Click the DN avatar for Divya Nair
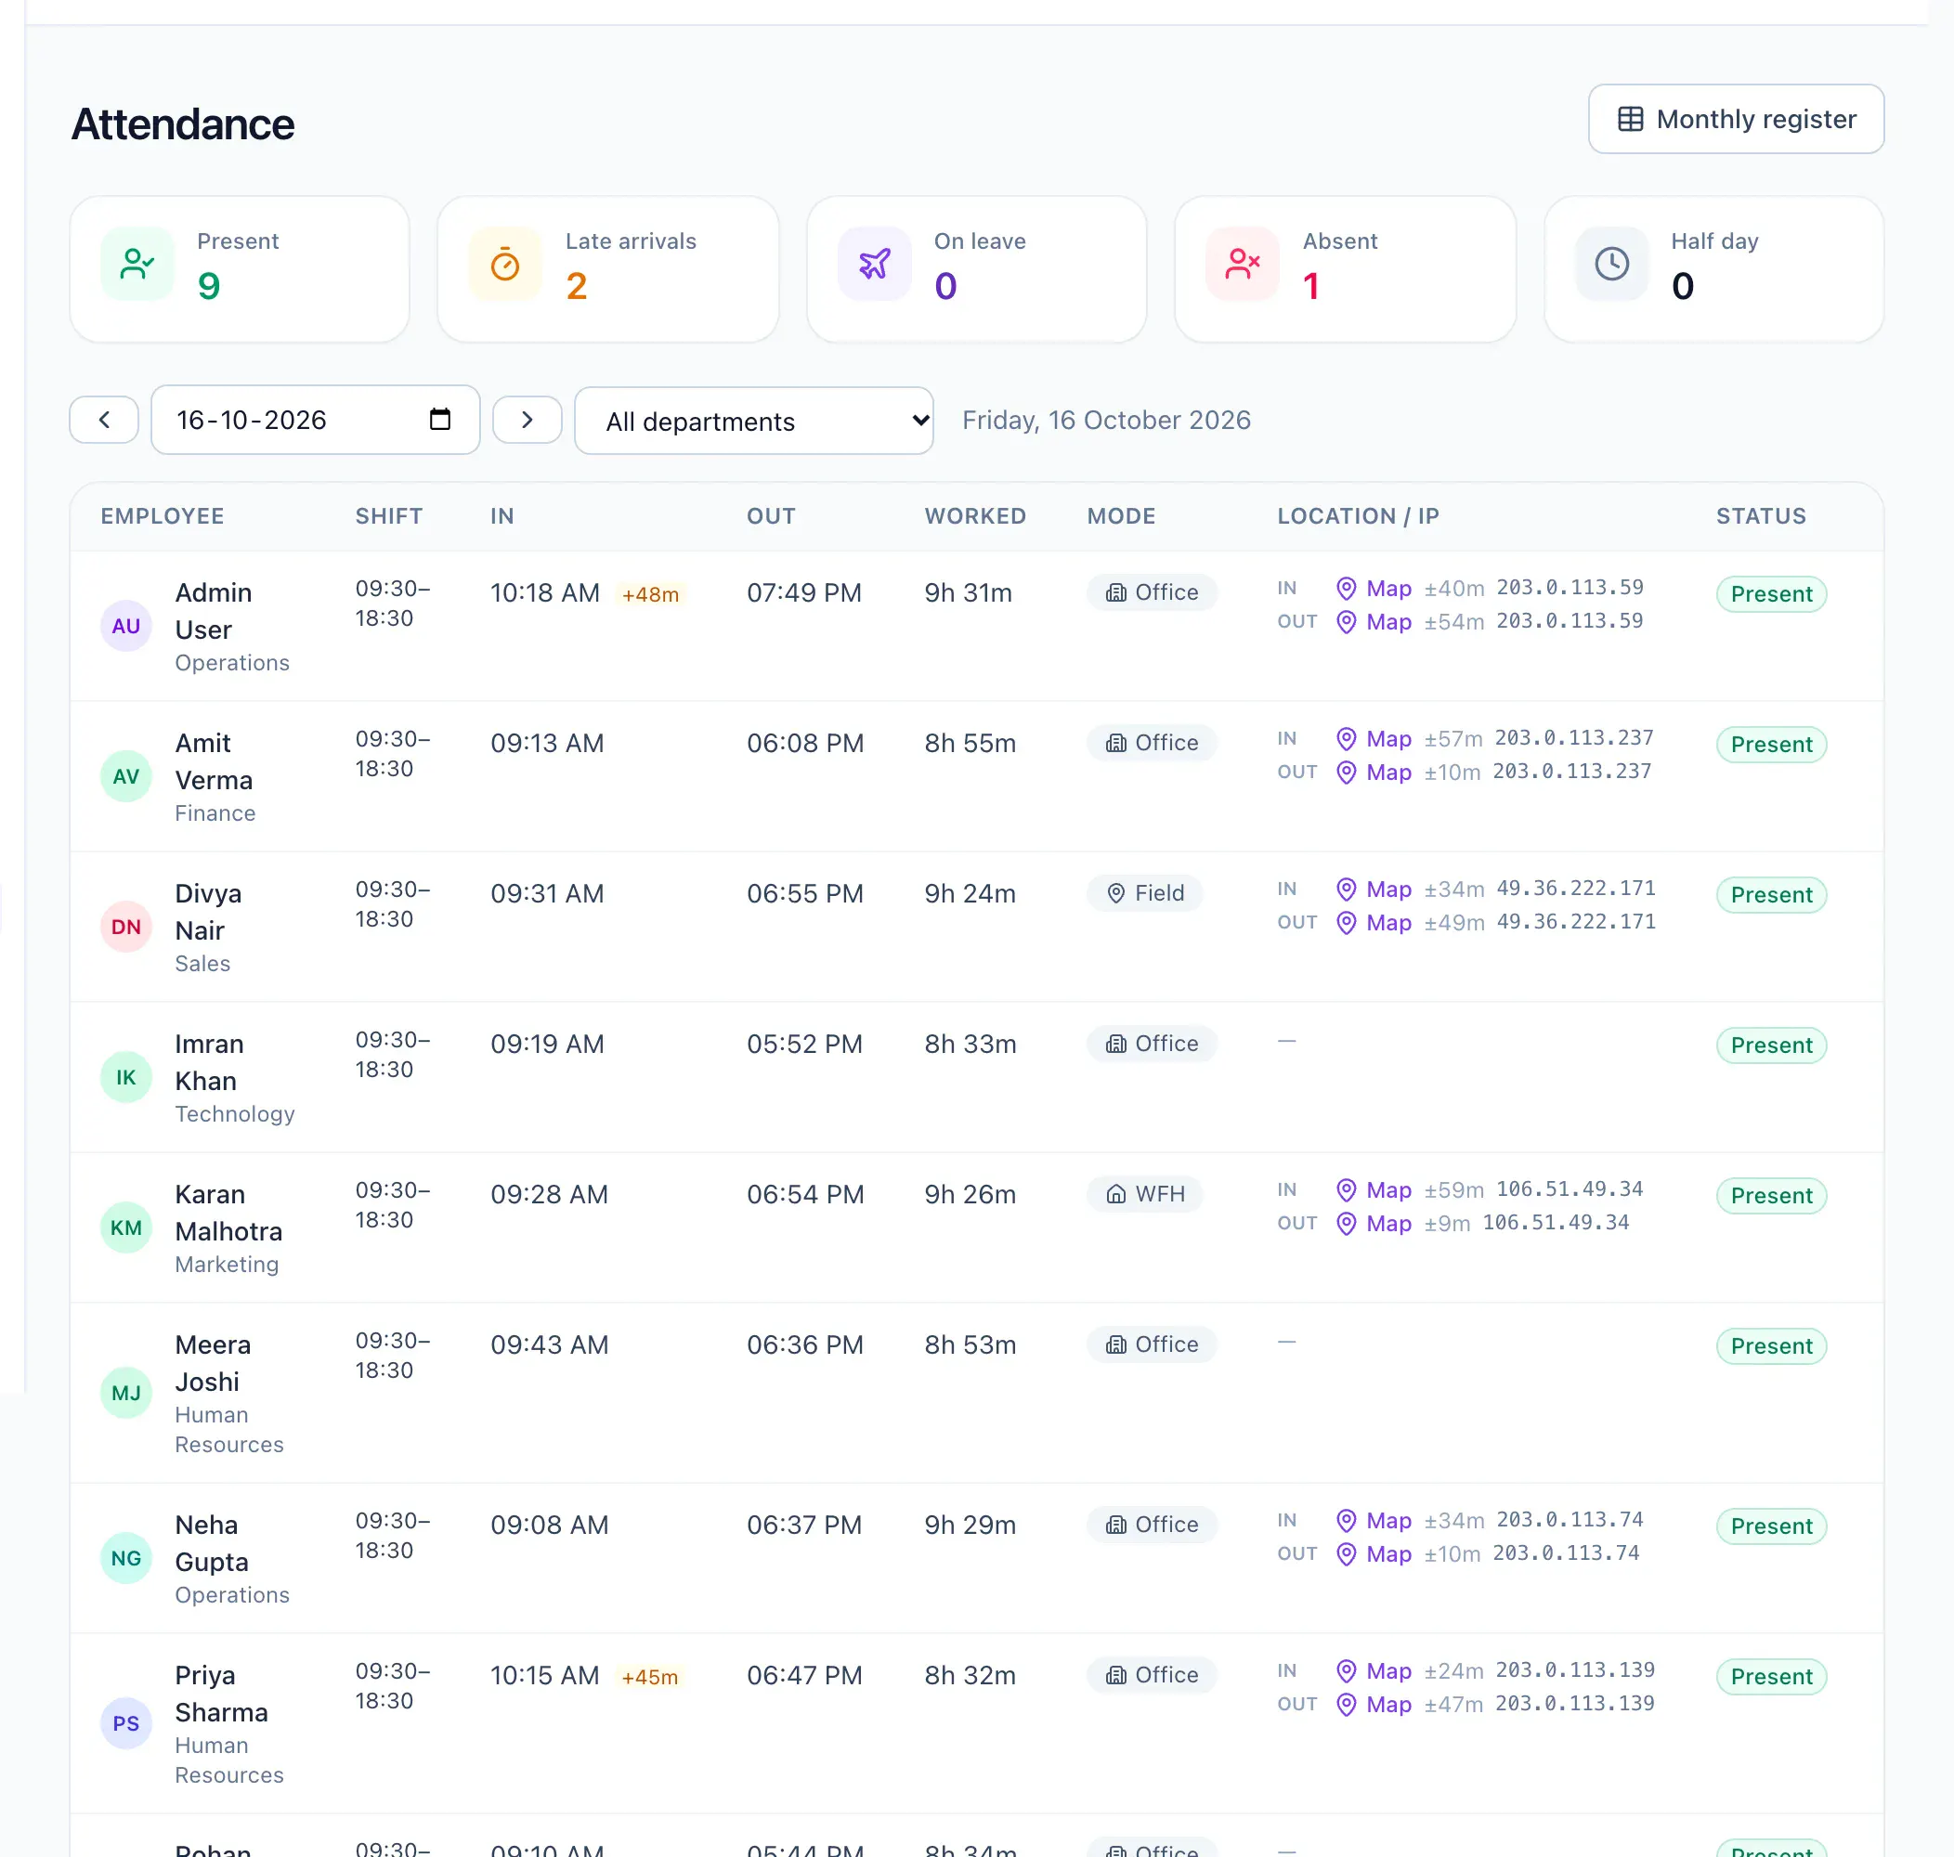Screen dimensions: 1954x1857 click(x=125, y=927)
